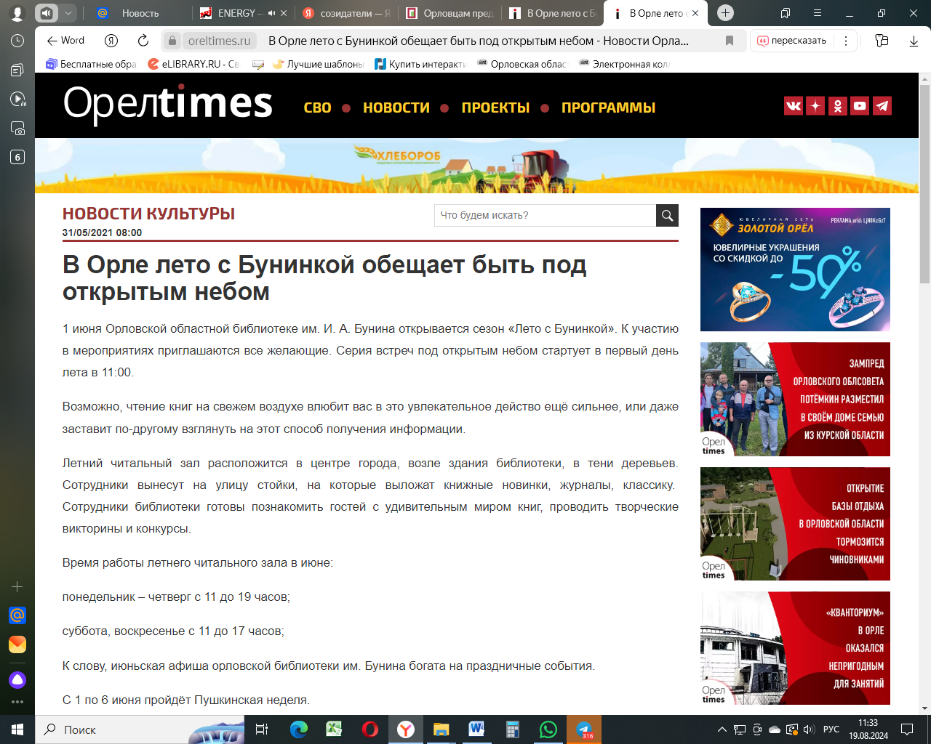Click the 'пересказать' button
The image size is (931, 744).
pyautogui.click(x=791, y=41)
